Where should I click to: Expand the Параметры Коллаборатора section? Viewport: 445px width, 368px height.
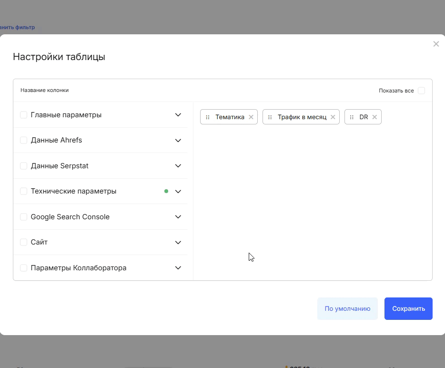click(x=178, y=268)
